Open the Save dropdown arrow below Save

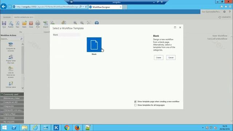tap(4, 28)
